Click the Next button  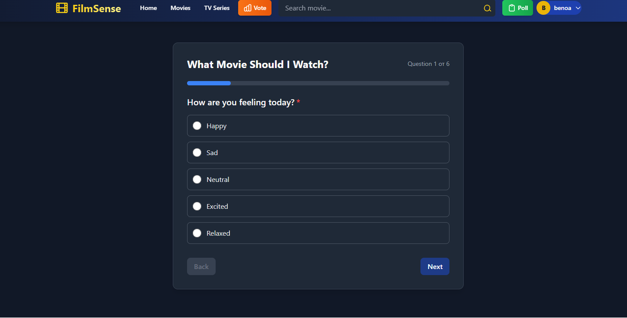coord(435,267)
